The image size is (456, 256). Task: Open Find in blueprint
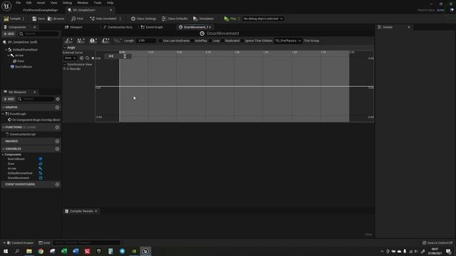pyautogui.click(x=78, y=18)
